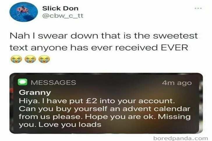The width and height of the screenshot is (212, 141).
Task: Select the last crying emoji
Action: pos(44,59)
